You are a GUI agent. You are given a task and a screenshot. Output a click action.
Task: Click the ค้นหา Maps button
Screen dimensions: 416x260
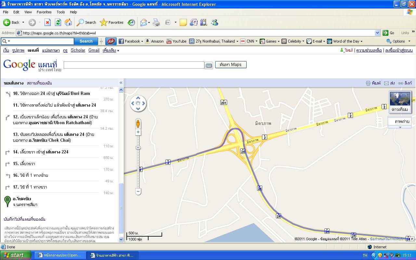231,64
